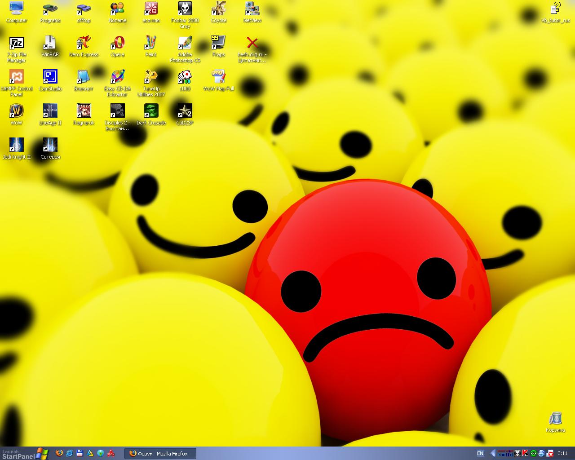Launch Nero Express from desktop

[84, 47]
